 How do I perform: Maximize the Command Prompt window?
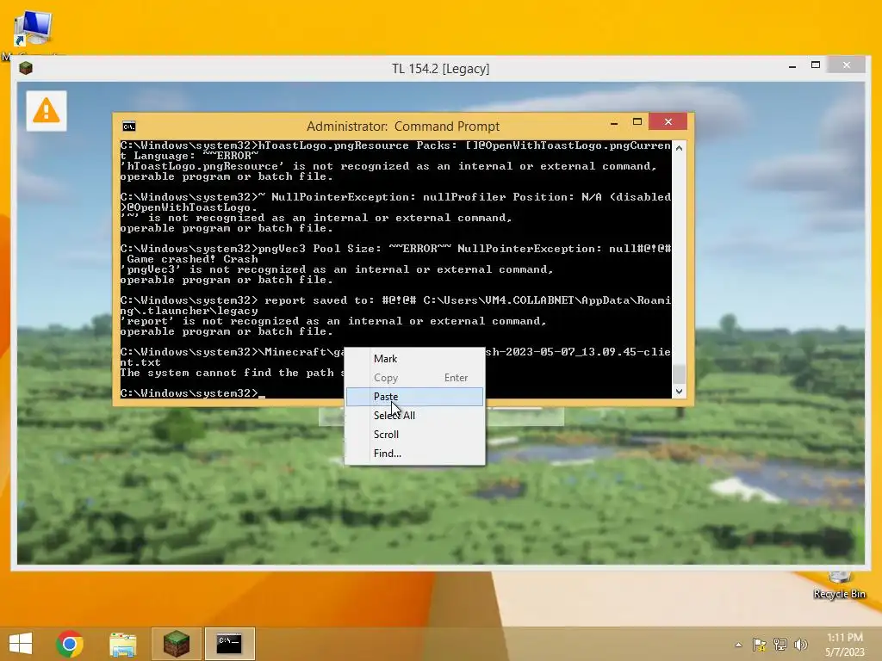tap(637, 122)
